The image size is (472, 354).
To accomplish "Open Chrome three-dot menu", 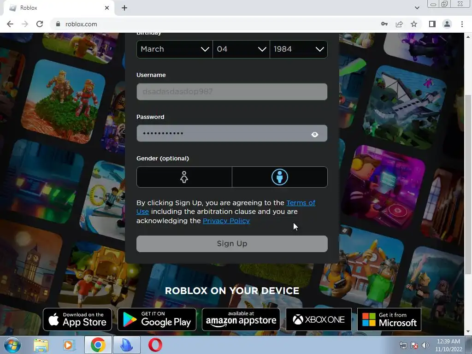I will tap(462, 24).
